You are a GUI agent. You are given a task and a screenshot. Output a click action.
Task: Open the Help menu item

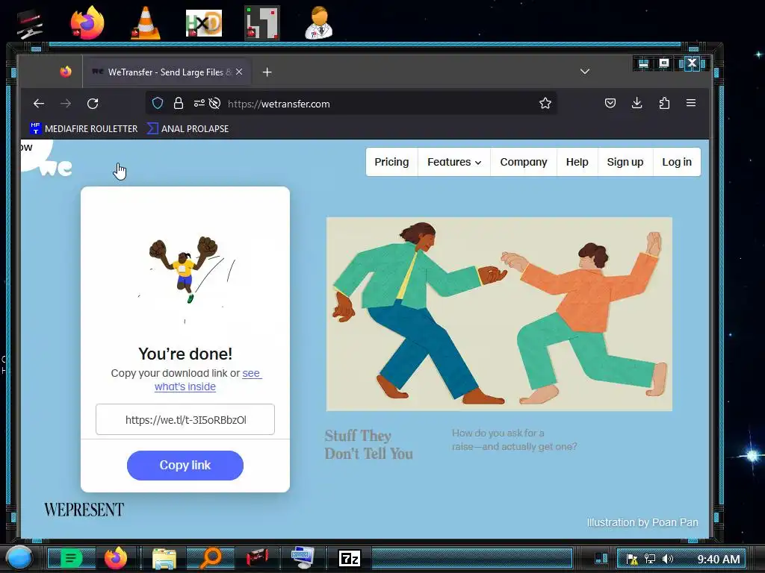577,162
